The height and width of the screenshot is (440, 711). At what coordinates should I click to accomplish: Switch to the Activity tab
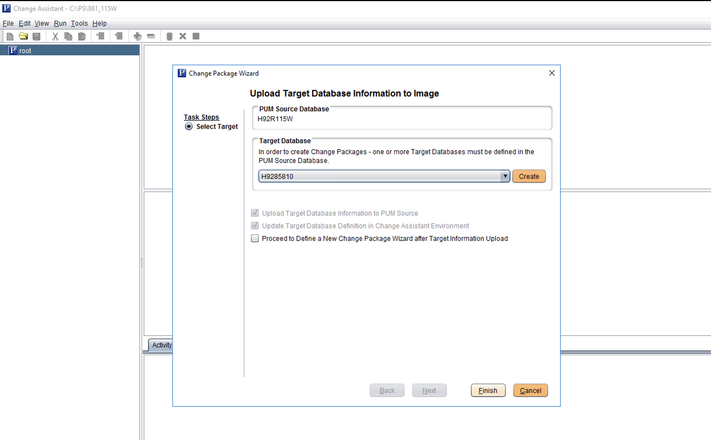[x=162, y=345]
